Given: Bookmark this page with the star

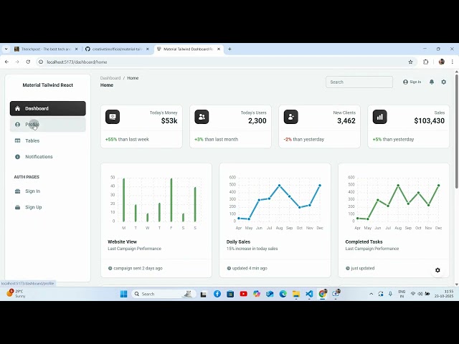Looking at the screenshot, I should 410,62.
